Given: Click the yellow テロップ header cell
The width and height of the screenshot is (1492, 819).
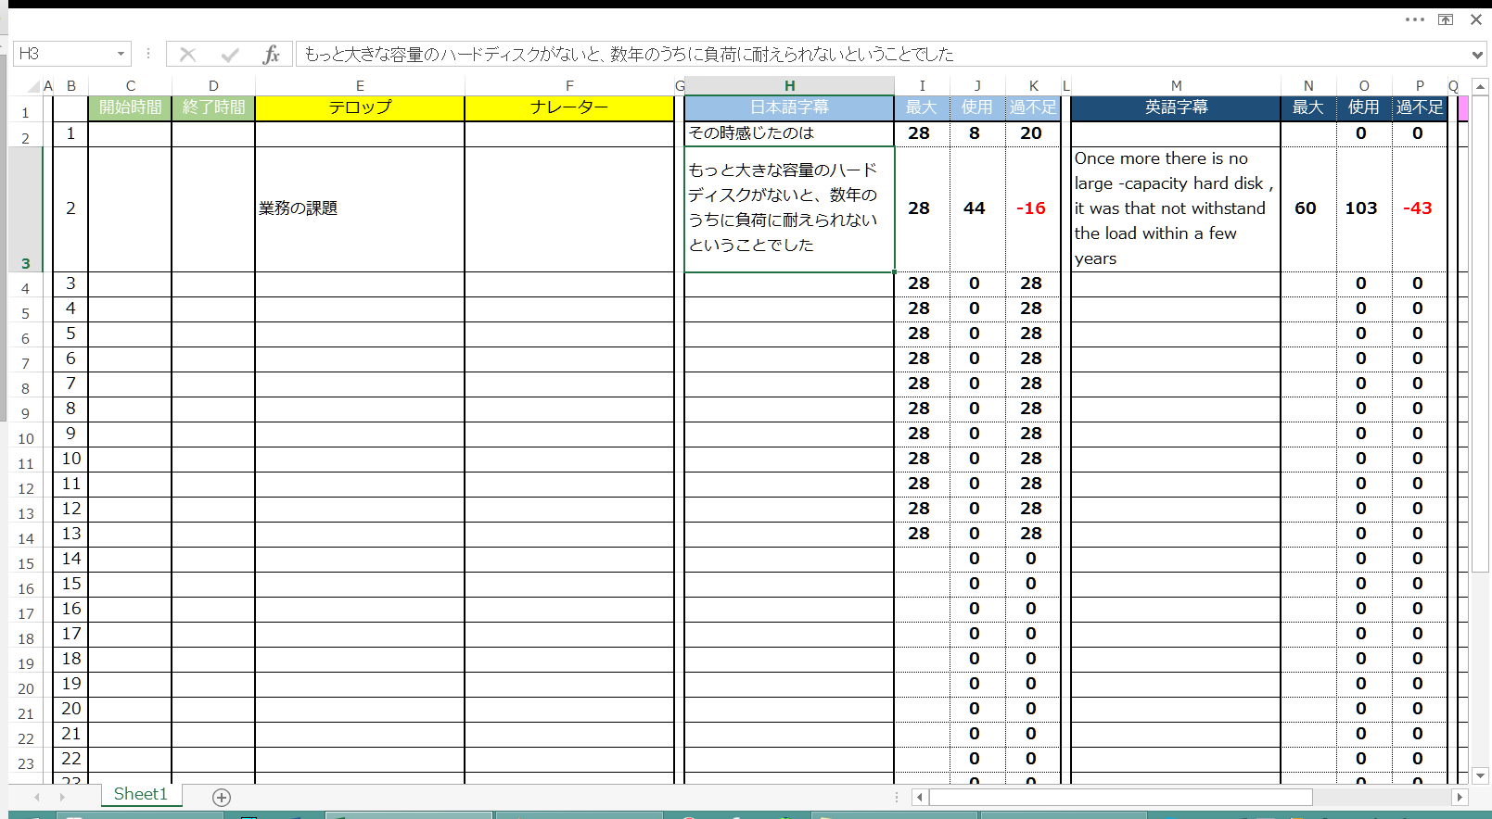Looking at the screenshot, I should (360, 107).
